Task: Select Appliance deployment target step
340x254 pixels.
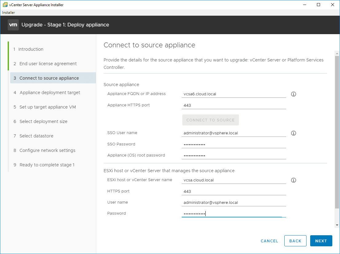Action: coord(50,93)
